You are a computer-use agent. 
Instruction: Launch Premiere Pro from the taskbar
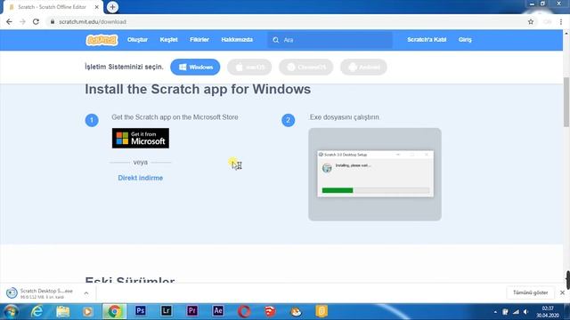tap(192, 311)
